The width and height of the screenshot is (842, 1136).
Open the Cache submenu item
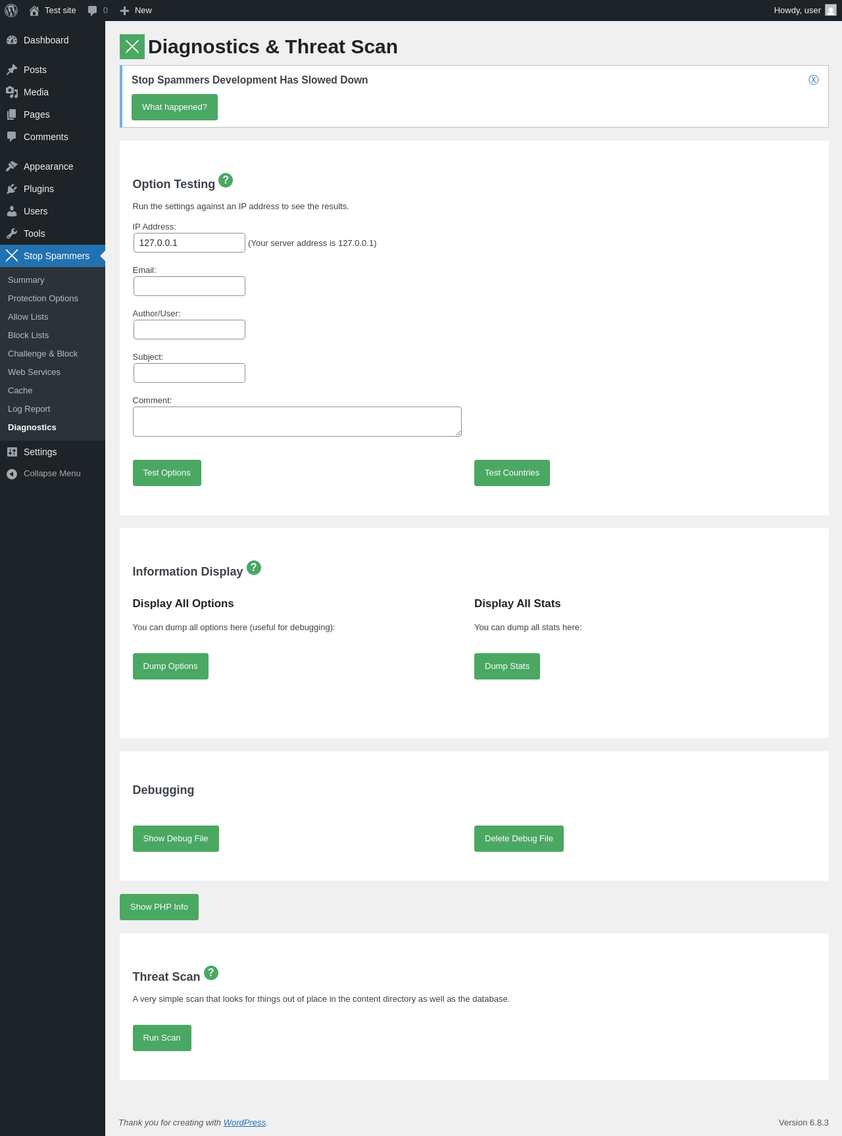click(x=20, y=391)
